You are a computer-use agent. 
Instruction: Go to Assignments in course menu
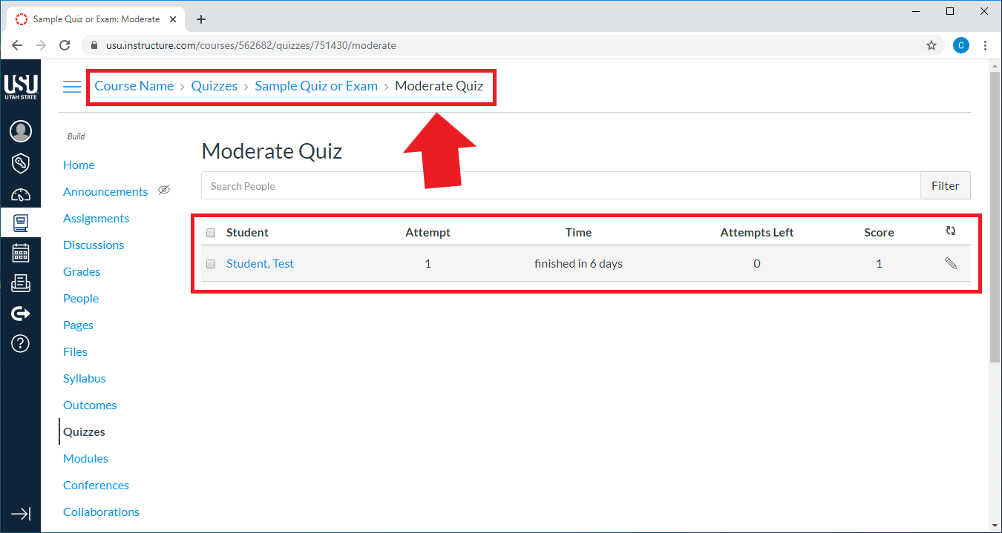(96, 218)
